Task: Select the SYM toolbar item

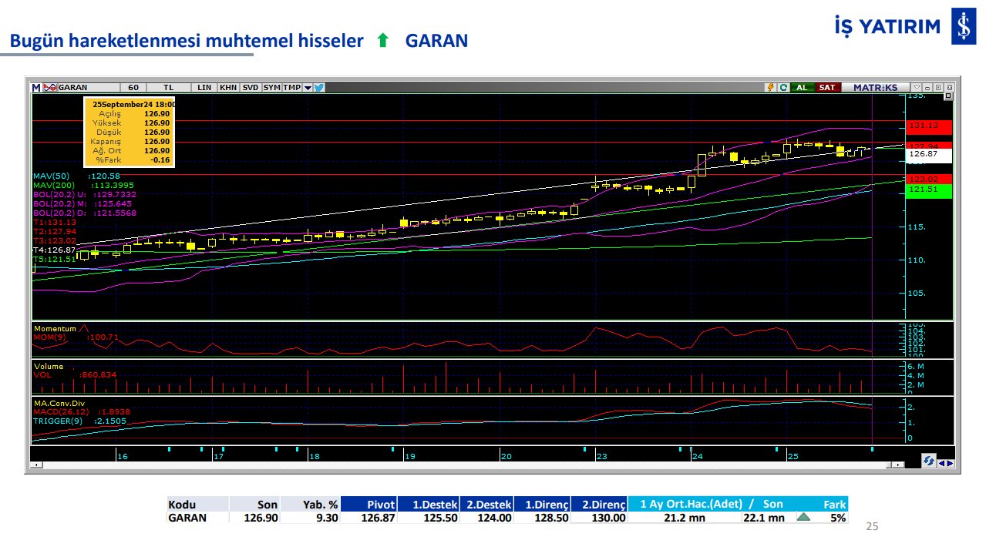Action: point(271,88)
